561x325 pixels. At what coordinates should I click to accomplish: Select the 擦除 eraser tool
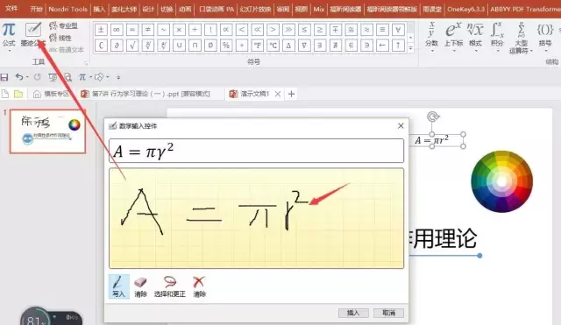pyautogui.click(x=140, y=286)
